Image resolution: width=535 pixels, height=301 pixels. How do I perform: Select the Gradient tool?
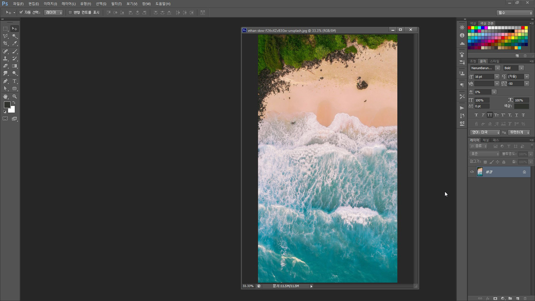pyautogui.click(x=15, y=66)
